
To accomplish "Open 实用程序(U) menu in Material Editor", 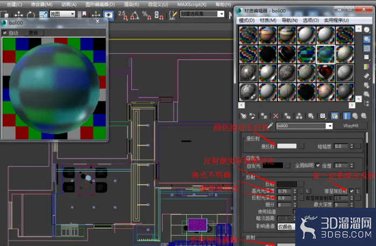I will (336, 20).
